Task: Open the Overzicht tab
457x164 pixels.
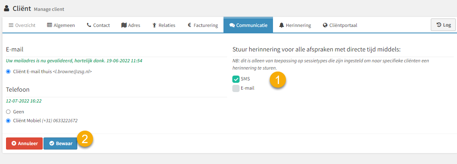Action: [22, 25]
